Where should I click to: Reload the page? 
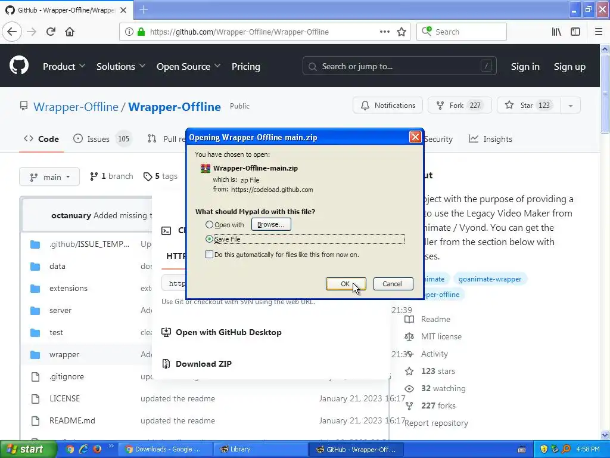pos(51,32)
